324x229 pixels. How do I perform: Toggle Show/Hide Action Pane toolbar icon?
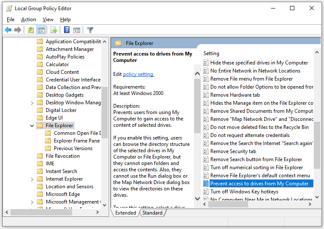point(77,30)
